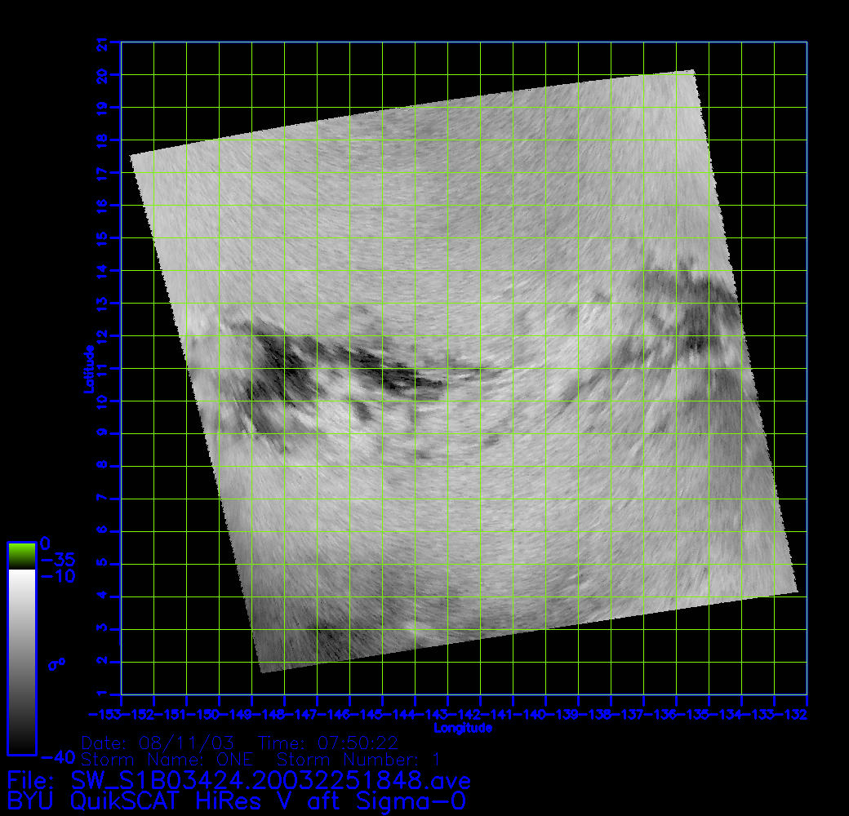
Task: Click the latitude 1 tick label
Action: [x=102, y=694]
